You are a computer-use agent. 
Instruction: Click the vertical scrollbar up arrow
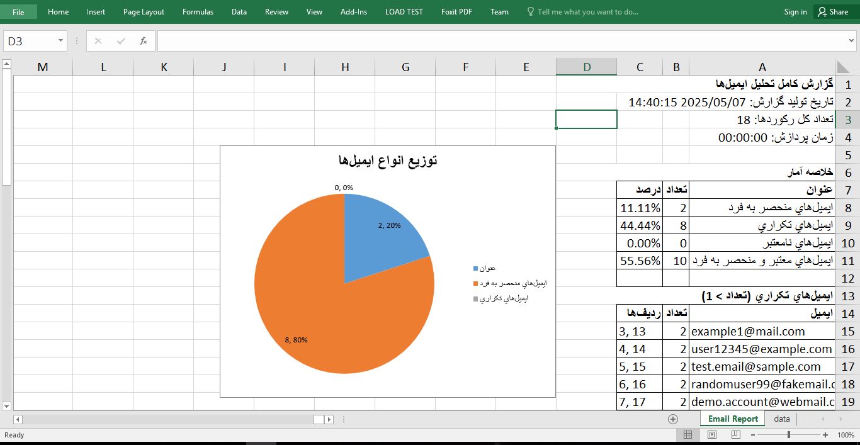[6, 64]
